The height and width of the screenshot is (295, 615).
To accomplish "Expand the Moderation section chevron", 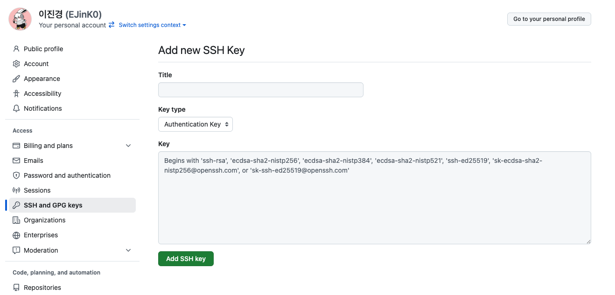I will (128, 250).
